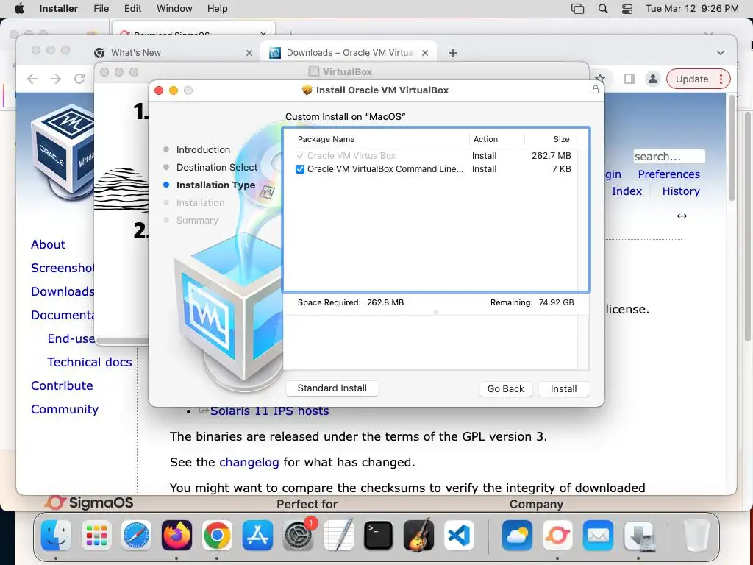Open Preferences link on website
753x565 pixels.
pyautogui.click(x=669, y=174)
